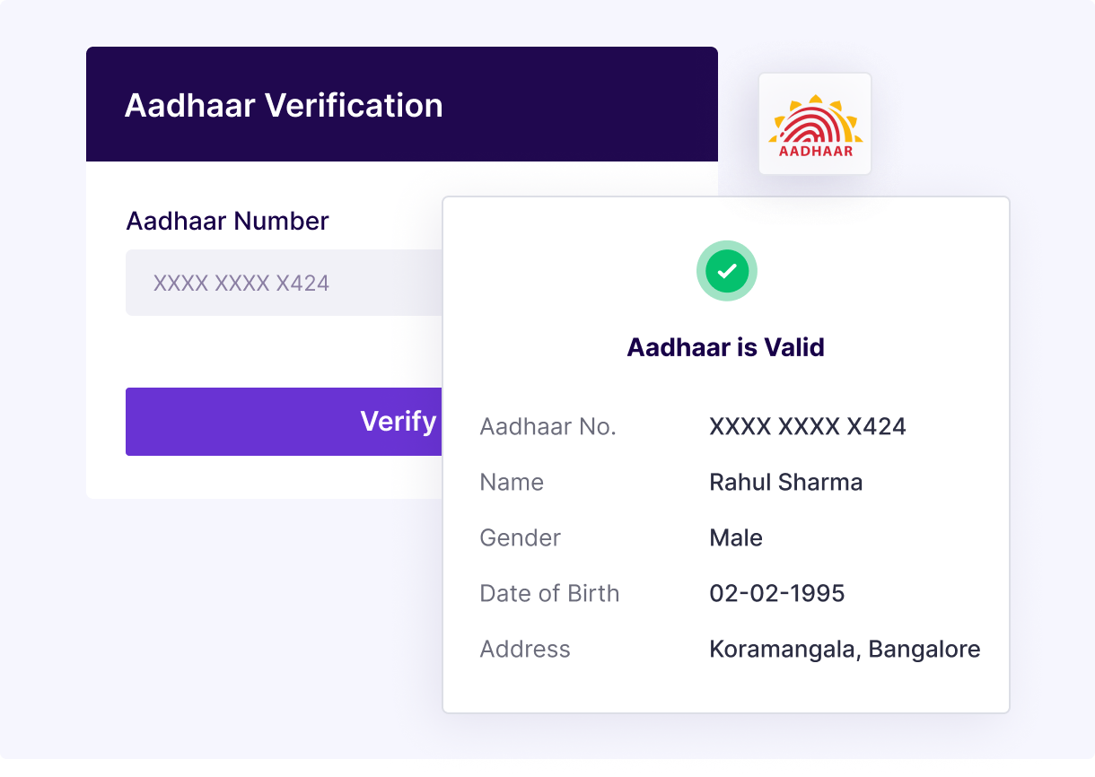
Task: Click the Aadhaar Number field label
Action: [227, 221]
